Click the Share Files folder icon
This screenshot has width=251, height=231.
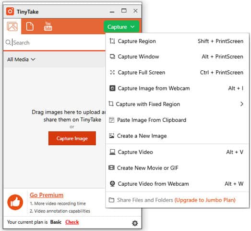click(x=111, y=200)
